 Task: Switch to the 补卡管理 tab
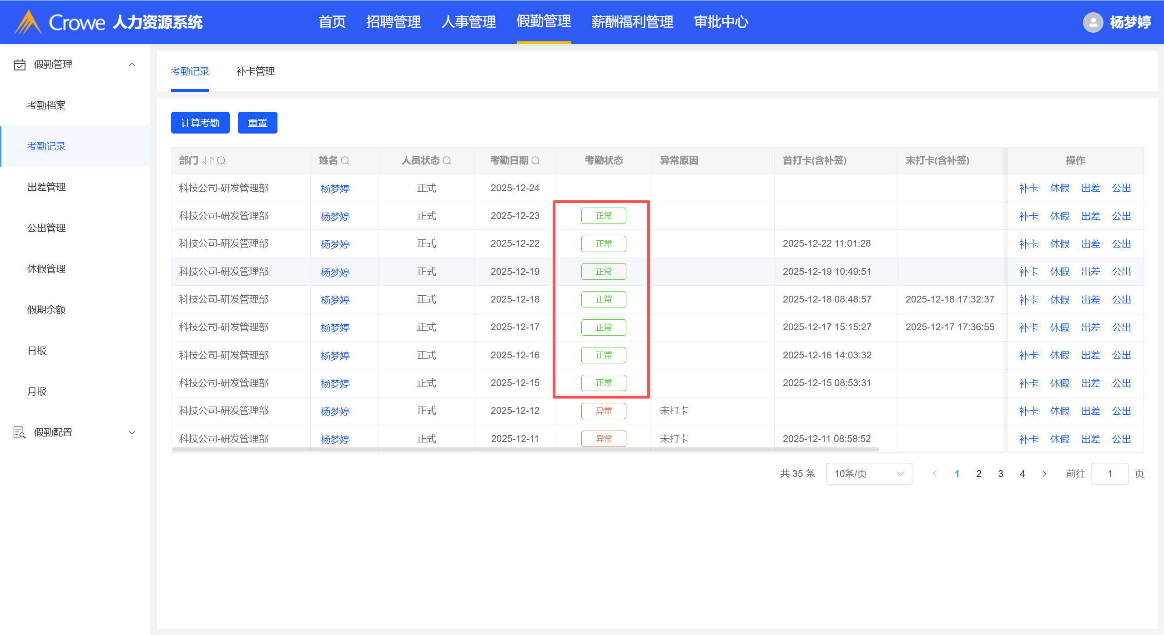point(255,71)
